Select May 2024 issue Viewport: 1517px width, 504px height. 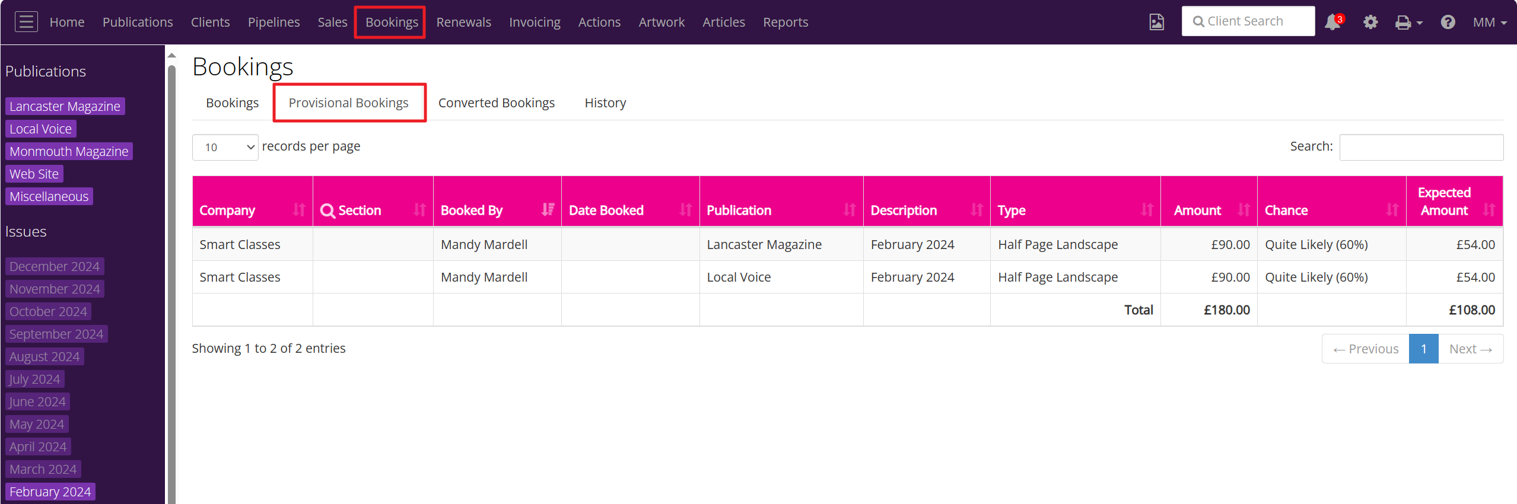(37, 424)
